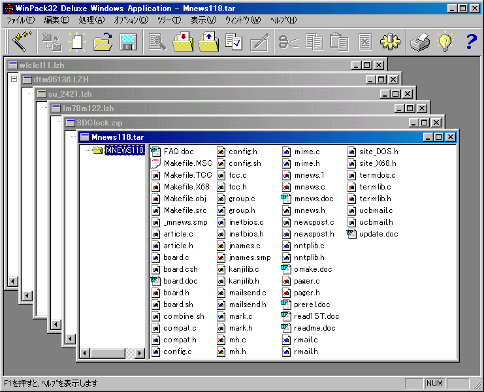Click left scroll arrow of wlclcl11.lzh window
This screenshot has width=484, height=392.
[12, 281]
